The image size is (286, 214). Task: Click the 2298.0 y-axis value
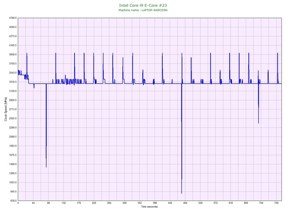(13, 127)
